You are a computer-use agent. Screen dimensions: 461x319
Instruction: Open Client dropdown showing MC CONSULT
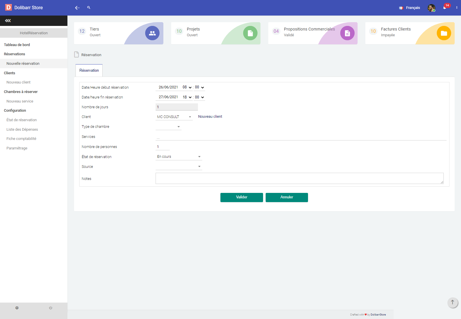174,117
